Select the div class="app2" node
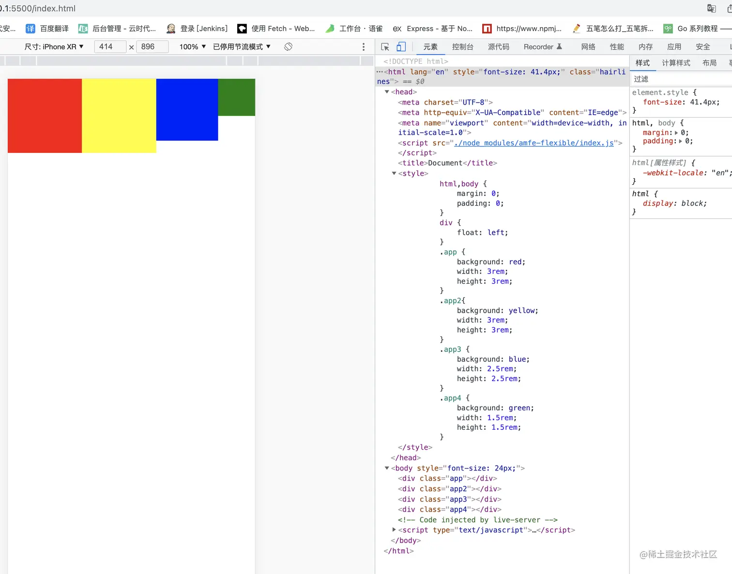 click(x=450, y=489)
